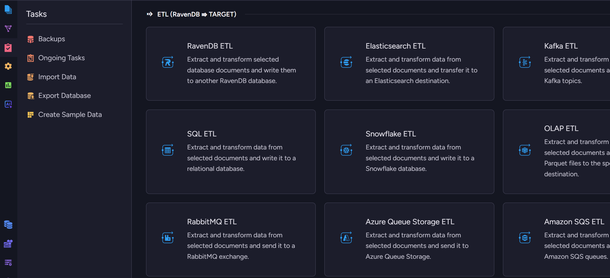Choose Create Sample Data
Image resolution: width=610 pixels, height=278 pixels.
(x=70, y=115)
